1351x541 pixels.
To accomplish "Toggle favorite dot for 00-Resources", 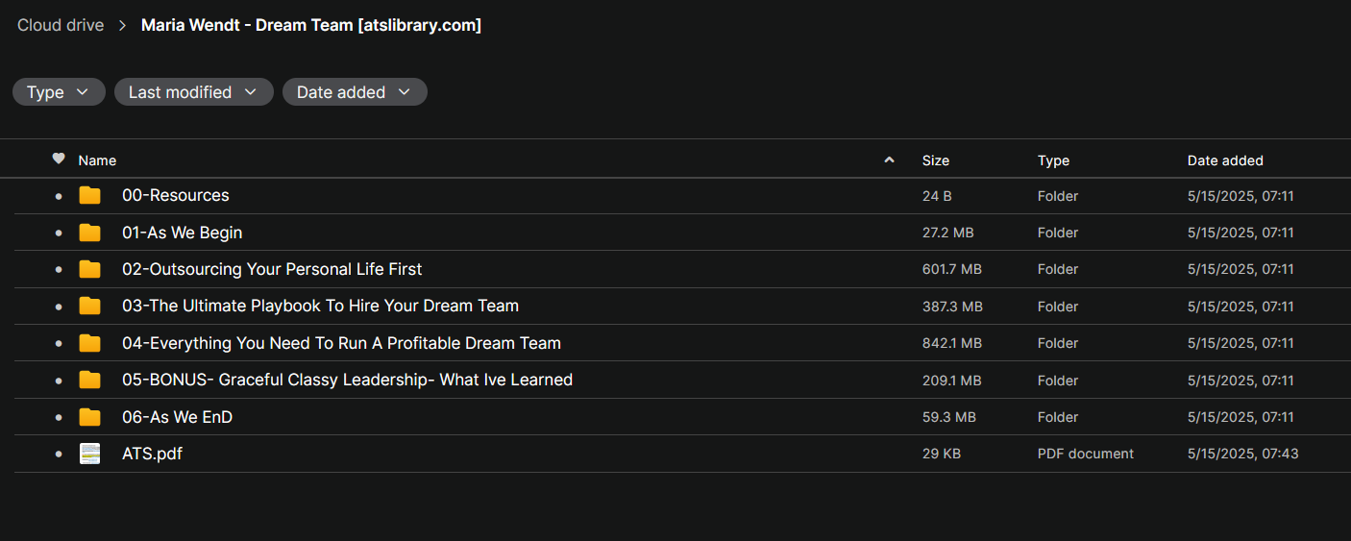I will (x=59, y=196).
